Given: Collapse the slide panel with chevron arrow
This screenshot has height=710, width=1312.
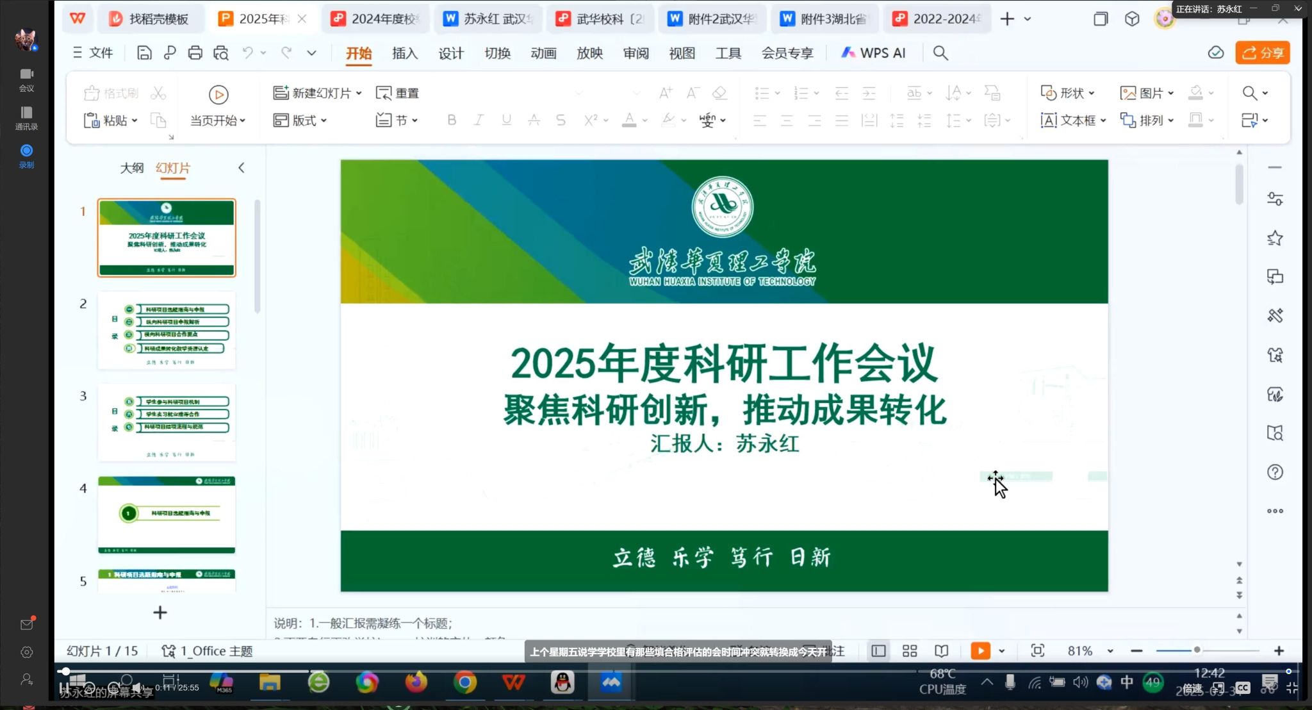Looking at the screenshot, I should [x=242, y=168].
